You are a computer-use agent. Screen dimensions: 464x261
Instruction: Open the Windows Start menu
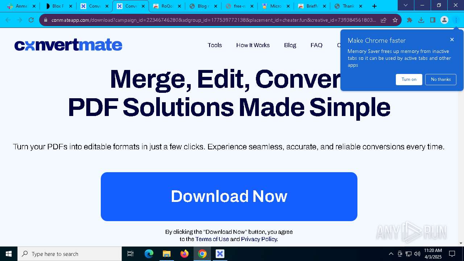tap(9, 254)
